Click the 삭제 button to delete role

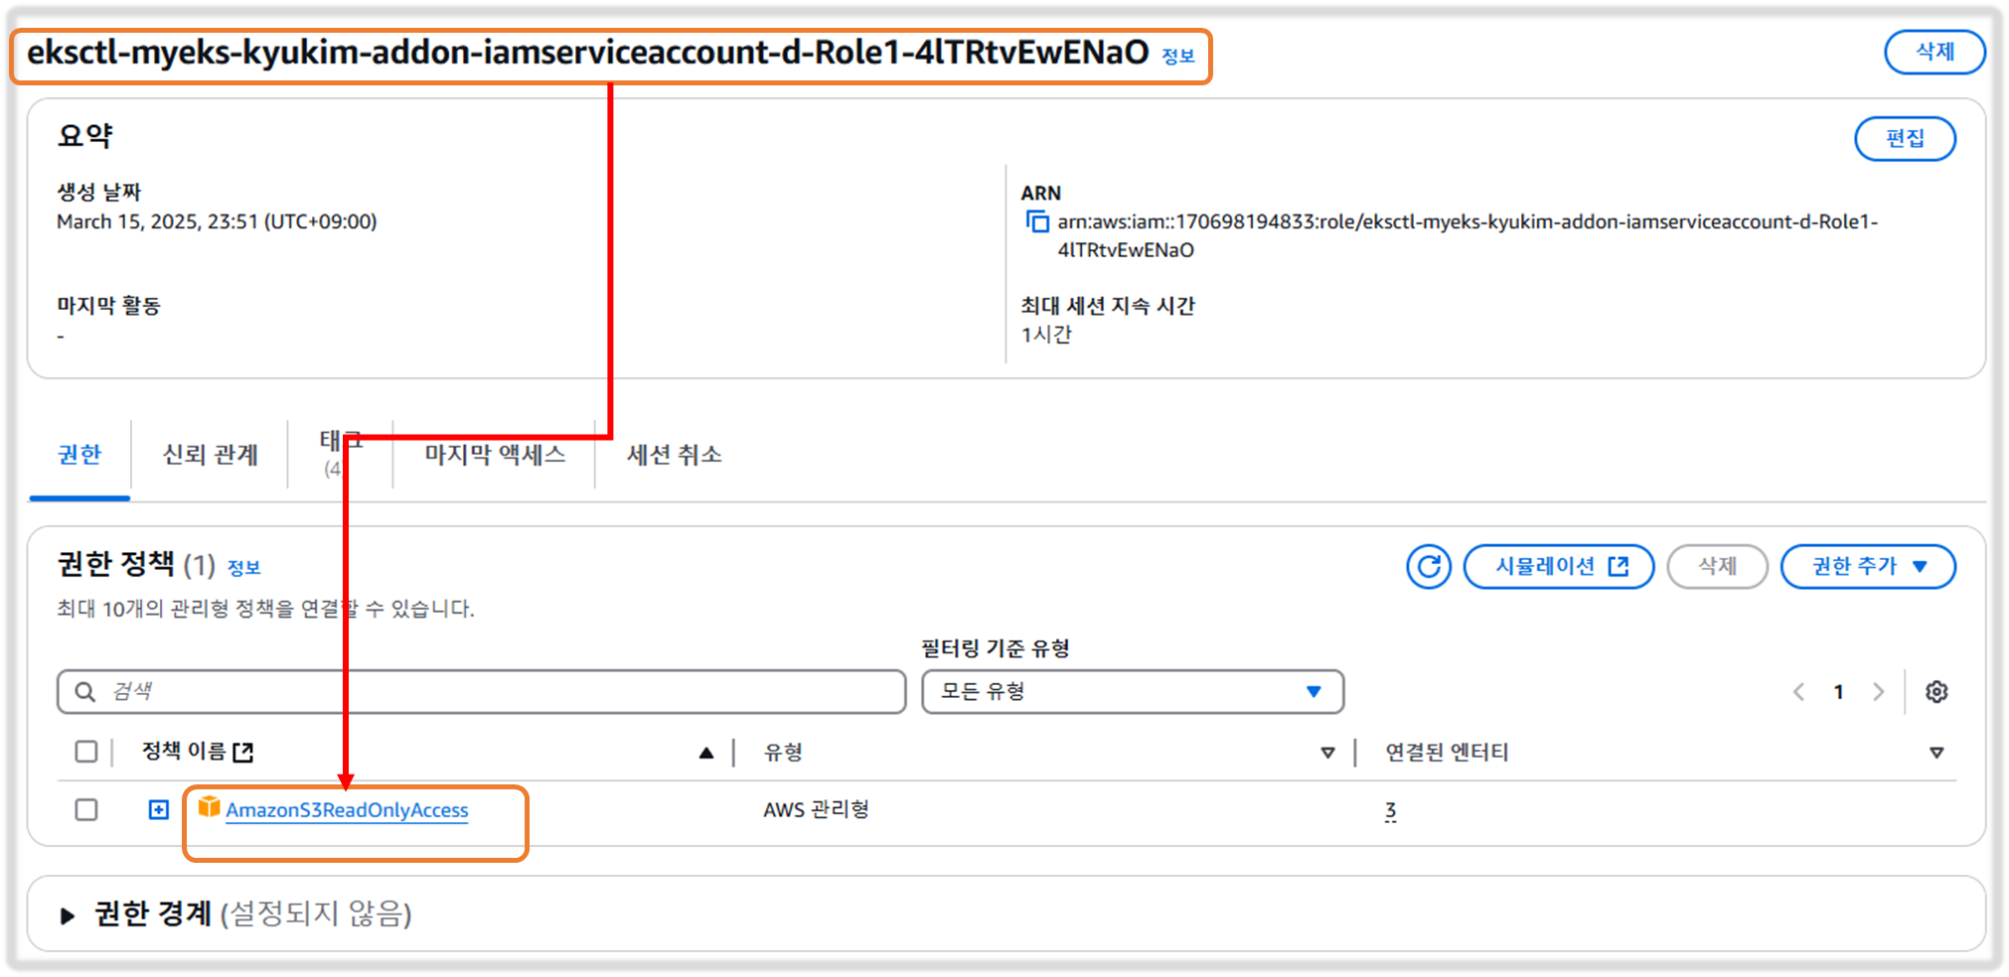pyautogui.click(x=1934, y=52)
